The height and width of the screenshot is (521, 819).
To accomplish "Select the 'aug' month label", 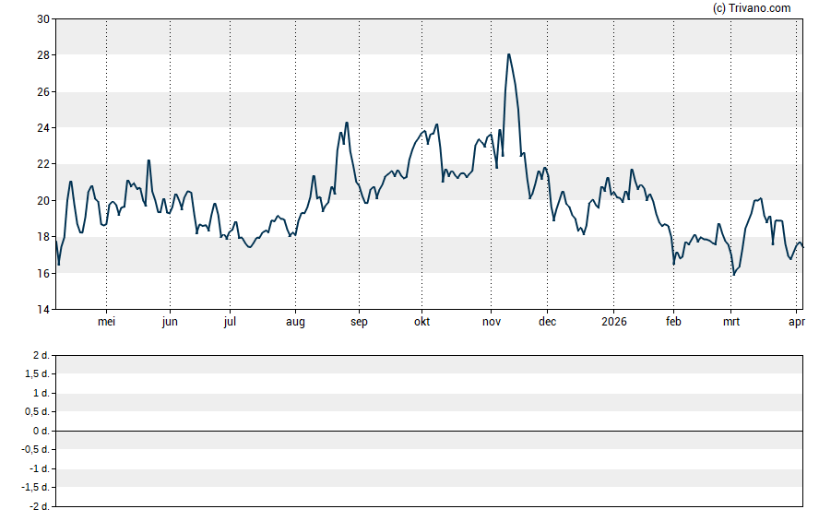I will [295, 322].
